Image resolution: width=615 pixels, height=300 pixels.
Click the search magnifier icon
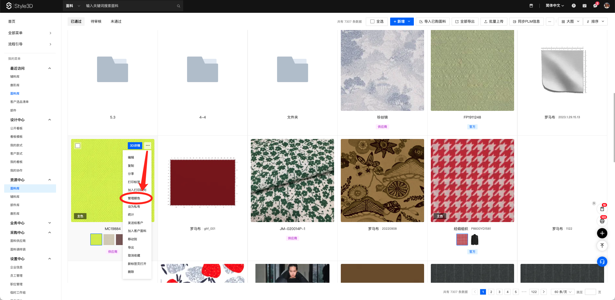(178, 6)
